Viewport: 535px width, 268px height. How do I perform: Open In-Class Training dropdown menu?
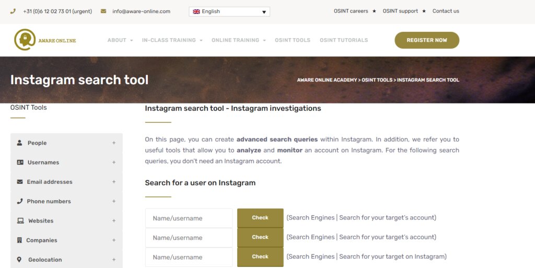[172, 40]
